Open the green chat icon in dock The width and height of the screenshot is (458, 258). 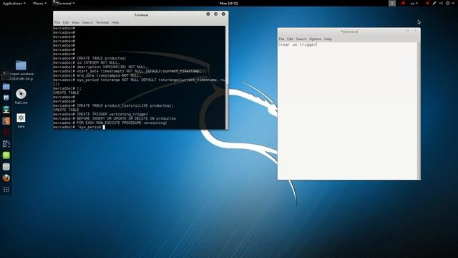(x=6, y=155)
